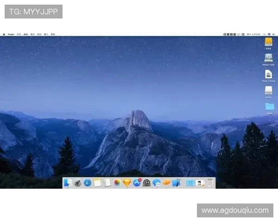Select the .dmg file on desktop
The image size is (278, 222).
269,74
